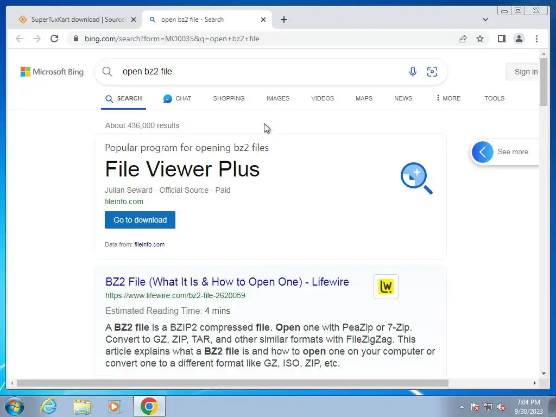Click the scroll-right arrow
The image size is (556, 417).
[535, 383]
